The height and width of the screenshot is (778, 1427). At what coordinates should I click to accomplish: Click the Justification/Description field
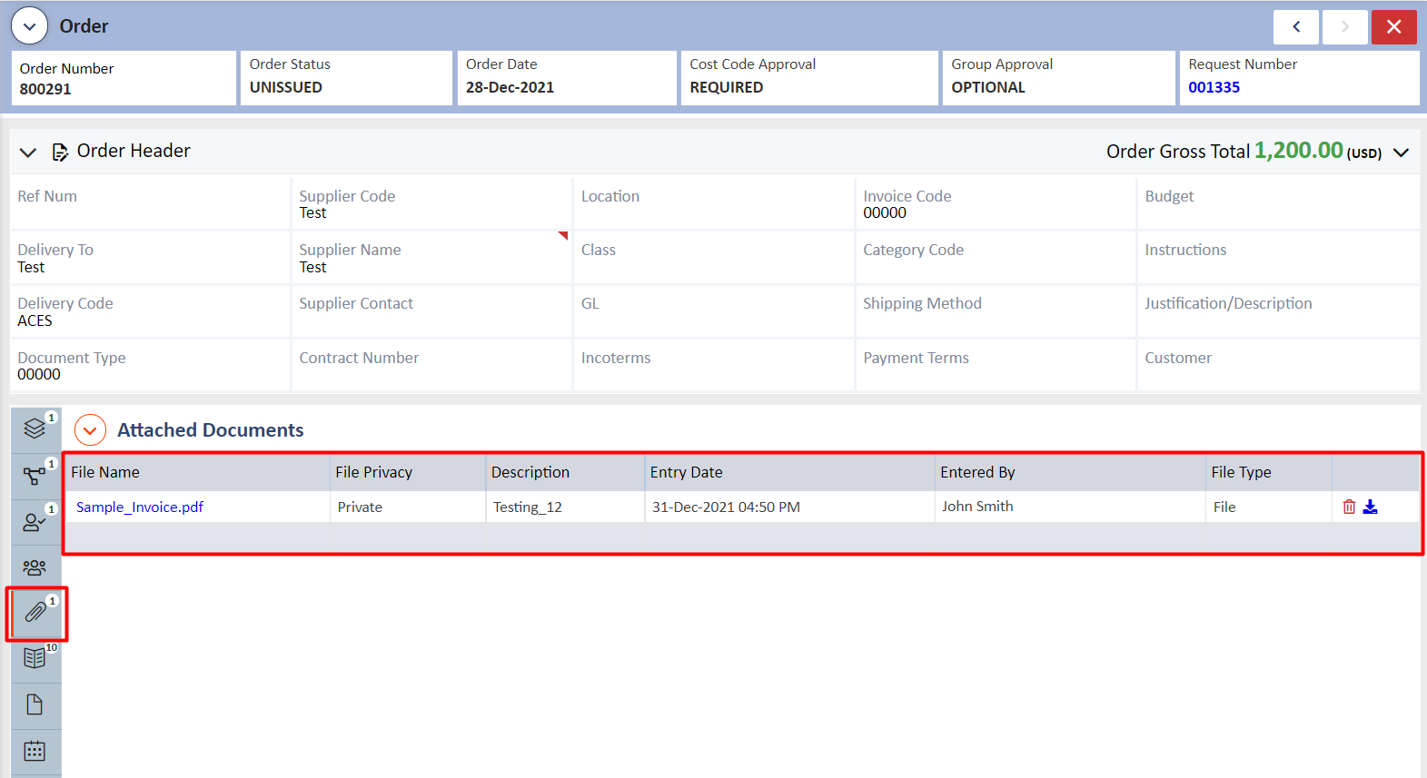1278,311
